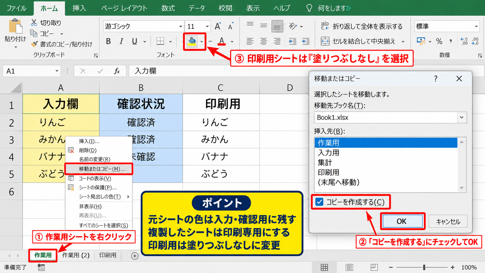The width and height of the screenshot is (485, 273).
Task: Toggle Italic formatting
Action: tap(121, 41)
